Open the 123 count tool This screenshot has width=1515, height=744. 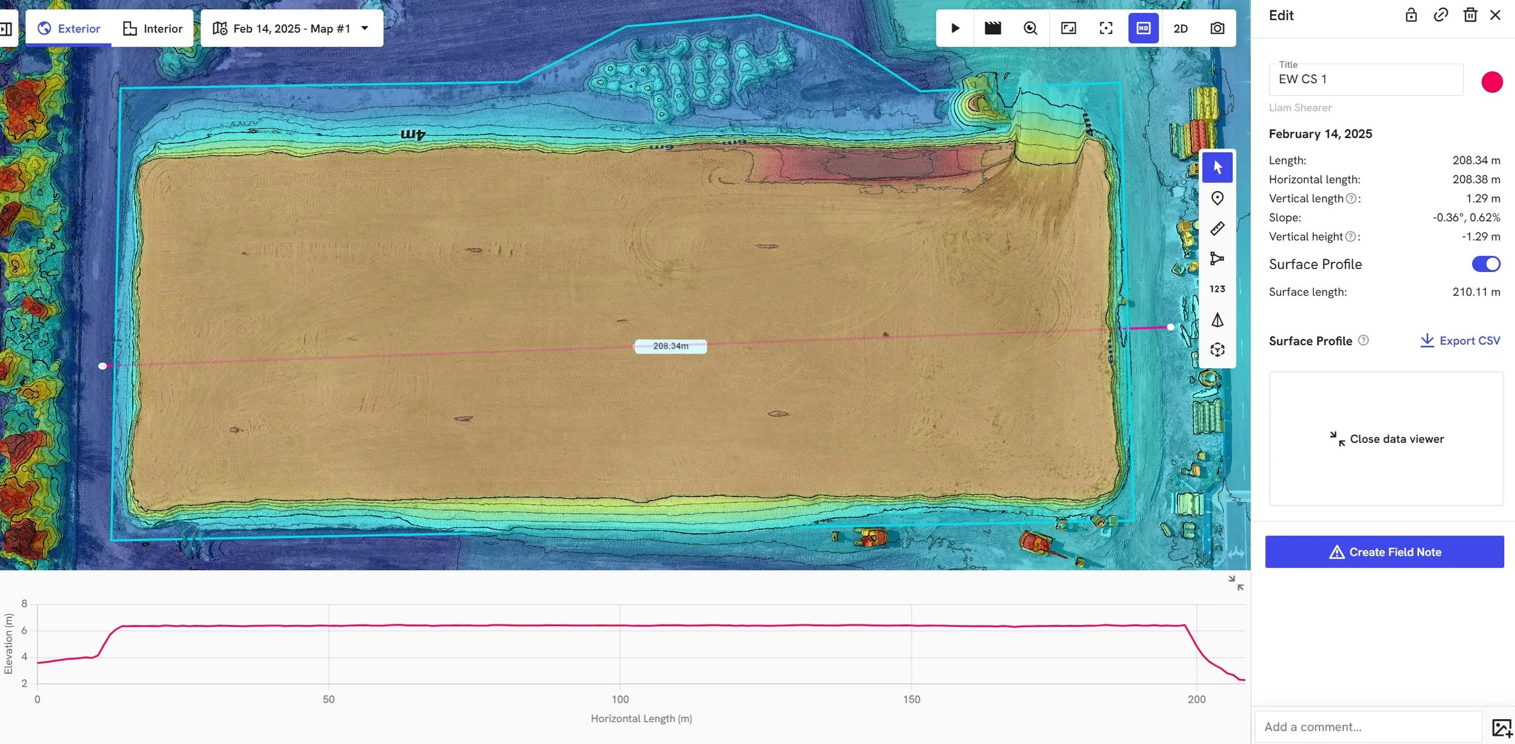pos(1217,289)
